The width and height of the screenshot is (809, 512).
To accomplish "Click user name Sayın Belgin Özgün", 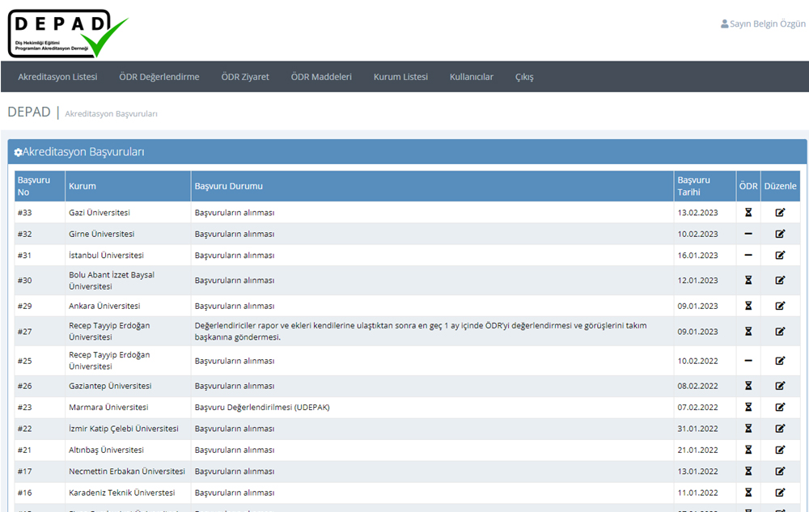I will 767,23.
